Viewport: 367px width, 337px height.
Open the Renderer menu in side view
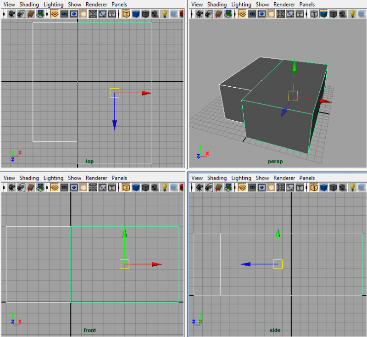point(284,178)
